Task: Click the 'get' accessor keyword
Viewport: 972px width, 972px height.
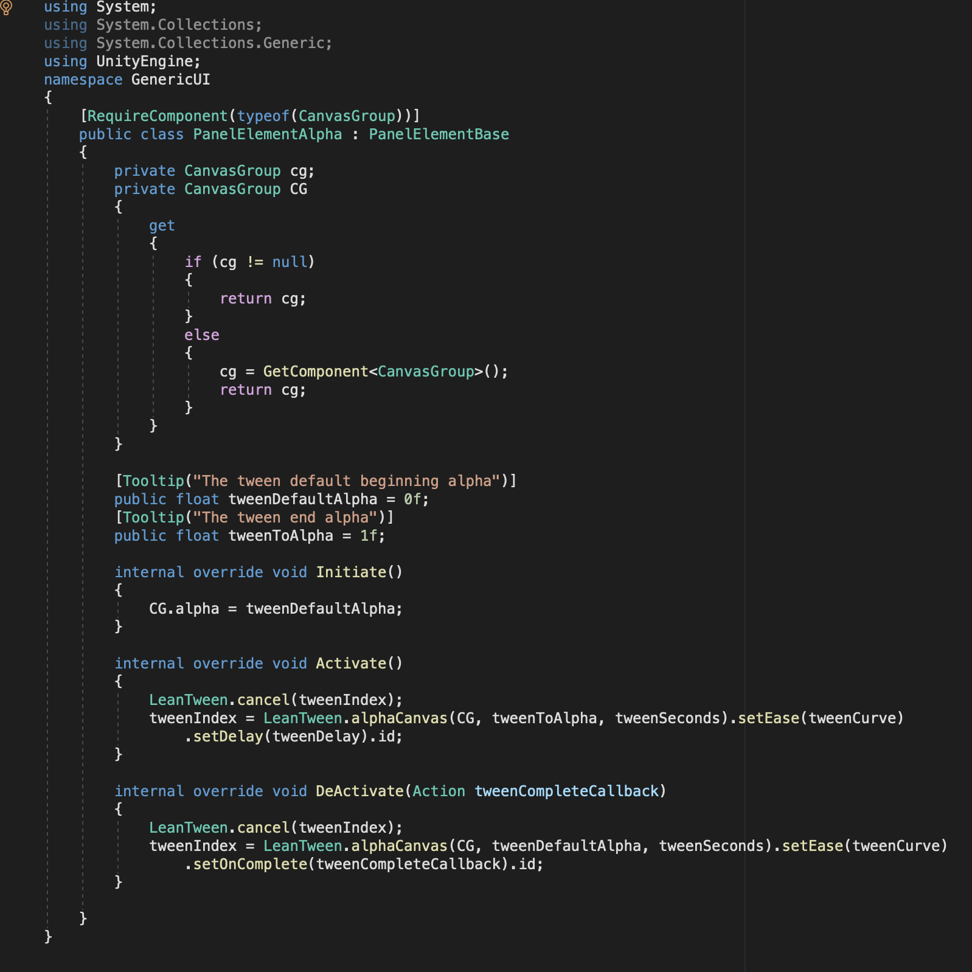Action: [162, 226]
